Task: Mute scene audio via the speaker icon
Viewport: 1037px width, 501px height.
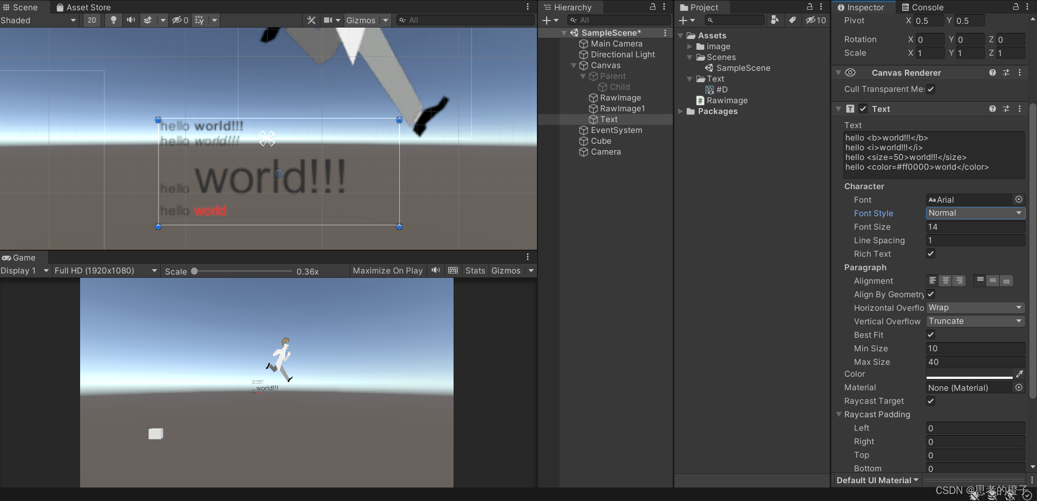Action: click(x=130, y=20)
